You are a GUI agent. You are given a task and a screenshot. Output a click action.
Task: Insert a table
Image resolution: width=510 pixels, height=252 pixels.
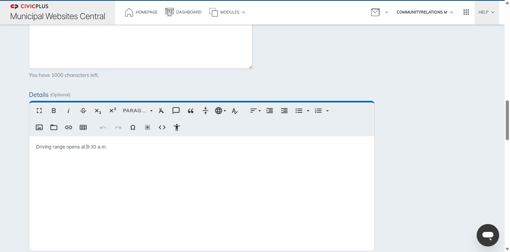pos(83,127)
